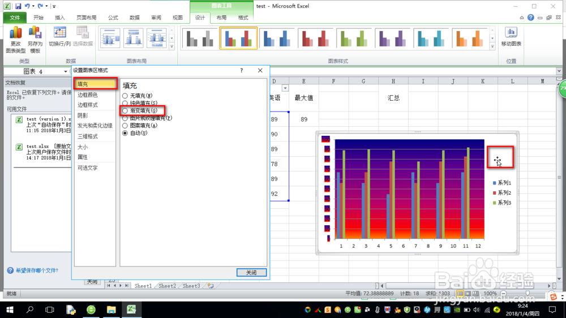Image resolution: width=566 pixels, height=318 pixels.
Task: Click the taskbar search icon
Action: pyautogui.click(x=30, y=310)
